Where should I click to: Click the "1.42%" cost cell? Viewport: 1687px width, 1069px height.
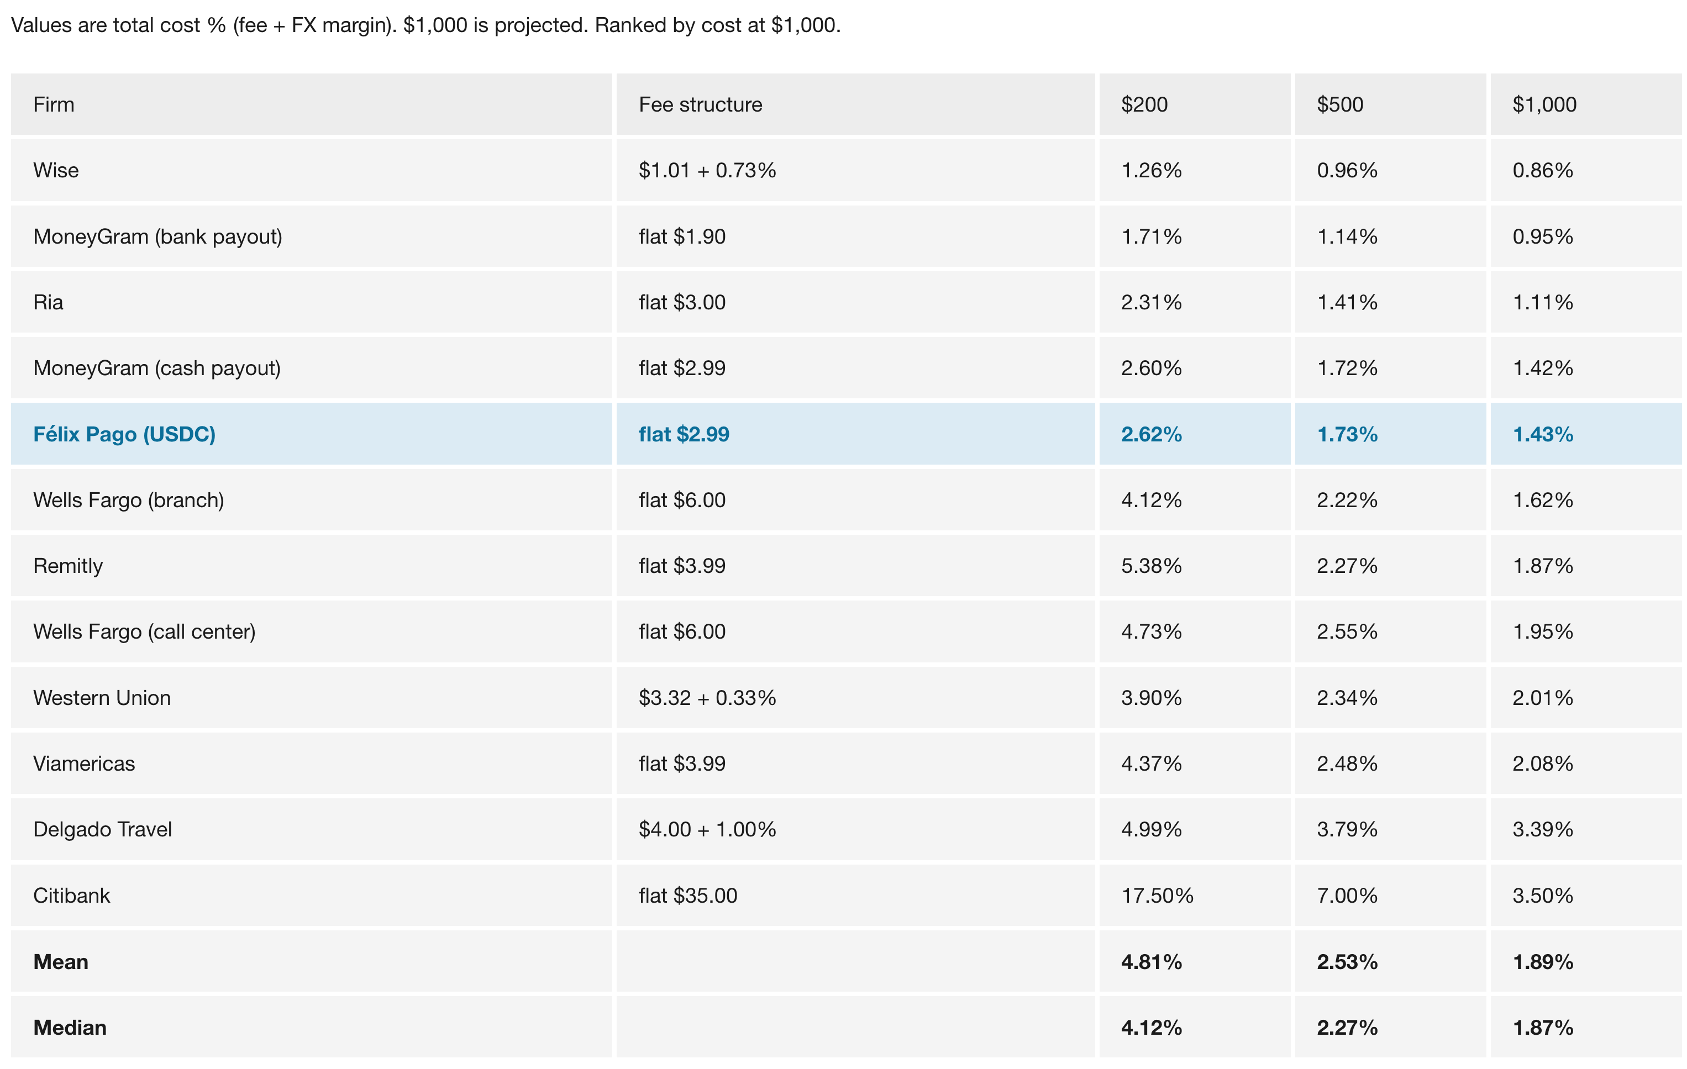[1586, 368]
